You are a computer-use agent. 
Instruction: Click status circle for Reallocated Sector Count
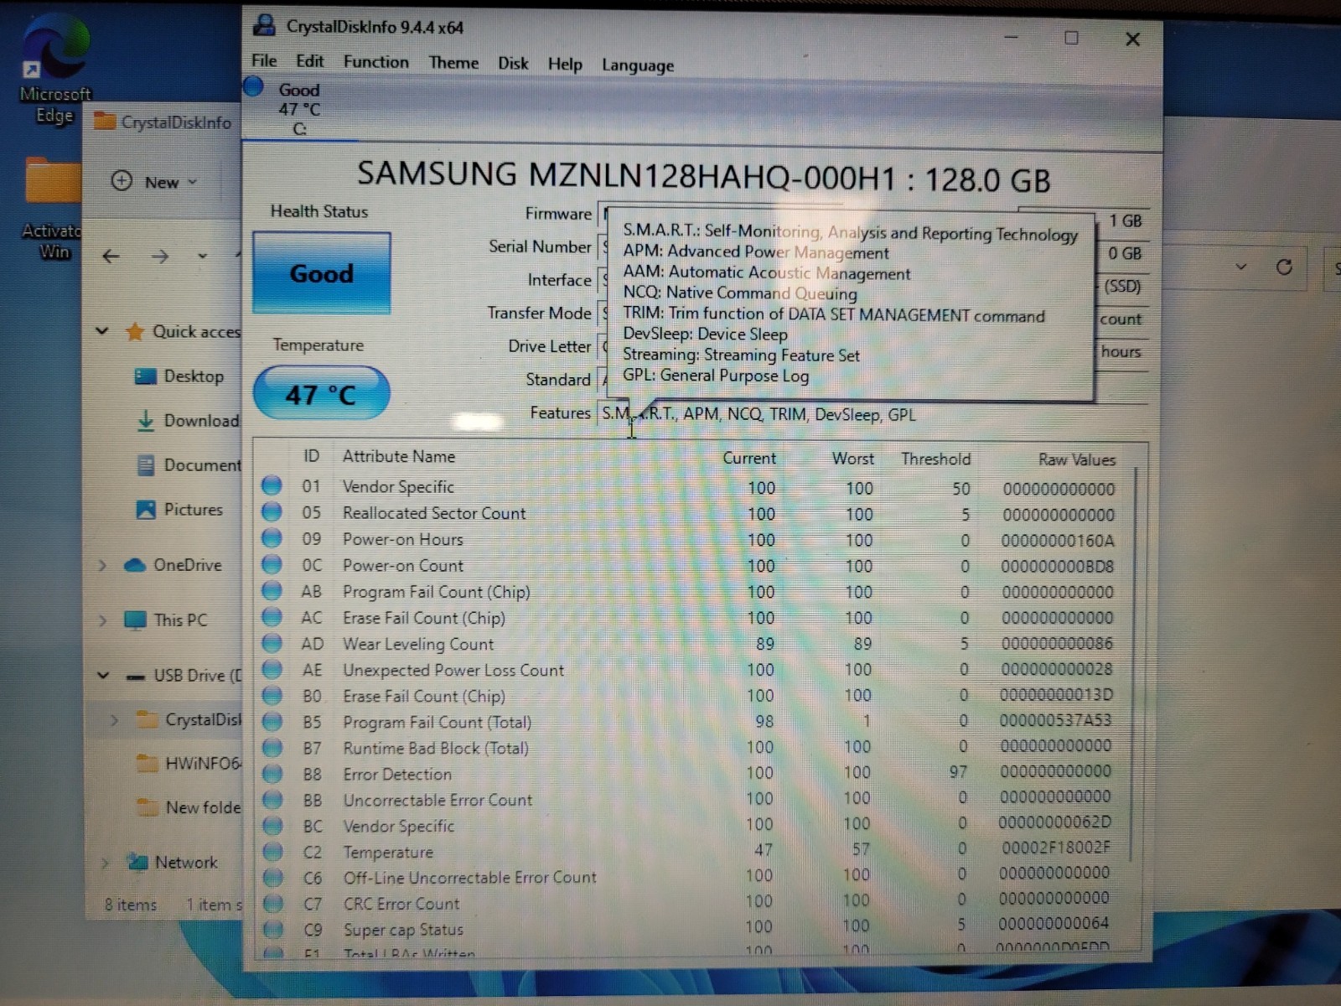[x=271, y=511]
